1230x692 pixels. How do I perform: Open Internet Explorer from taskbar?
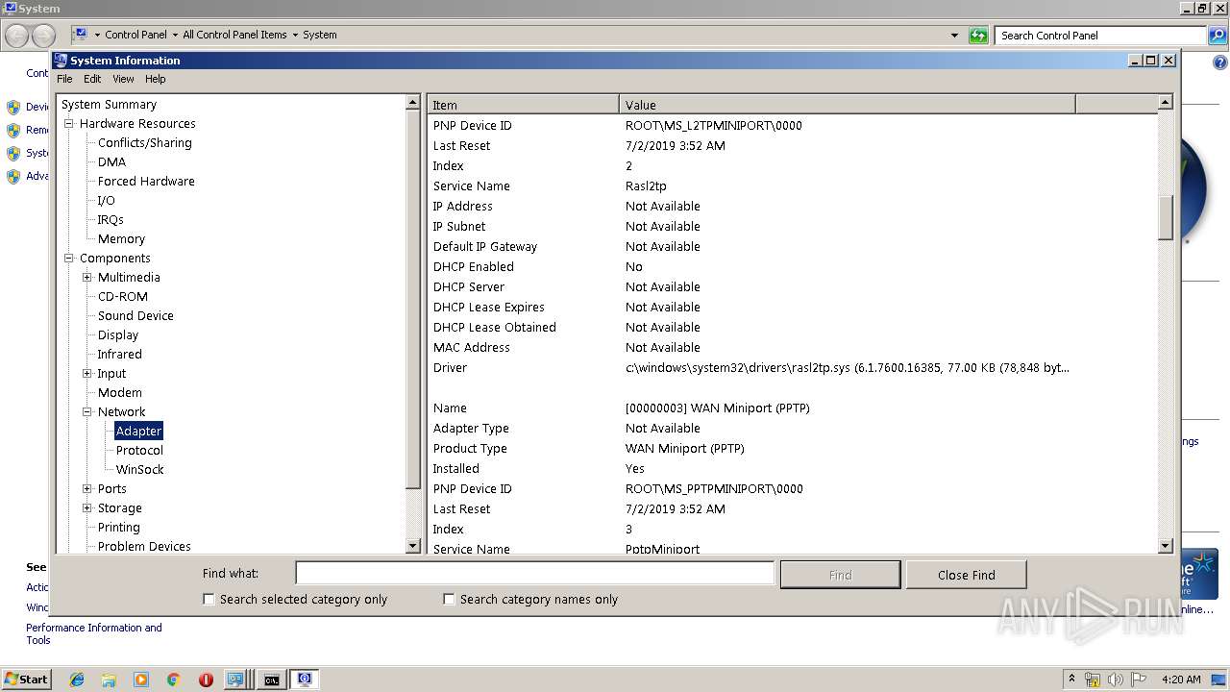point(77,680)
